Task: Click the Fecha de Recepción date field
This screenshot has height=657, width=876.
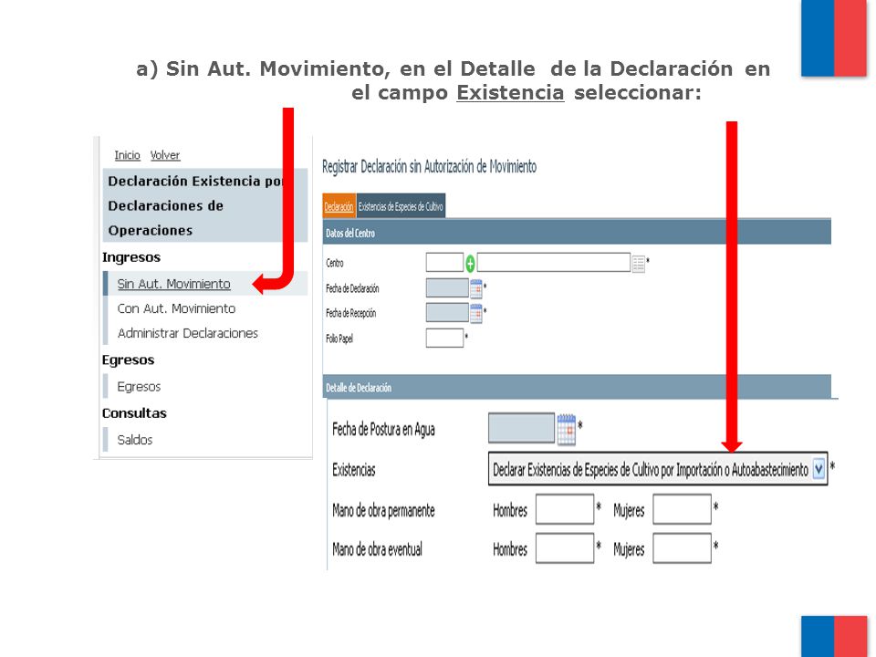Action: 447,313
